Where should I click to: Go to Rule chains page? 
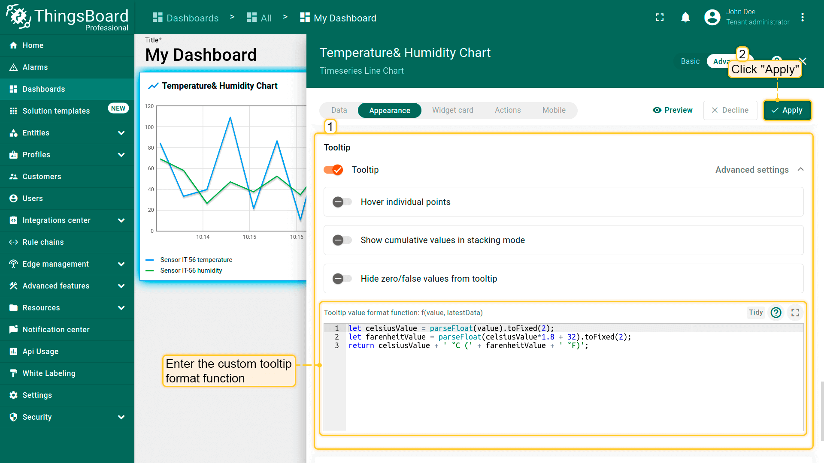[43, 242]
